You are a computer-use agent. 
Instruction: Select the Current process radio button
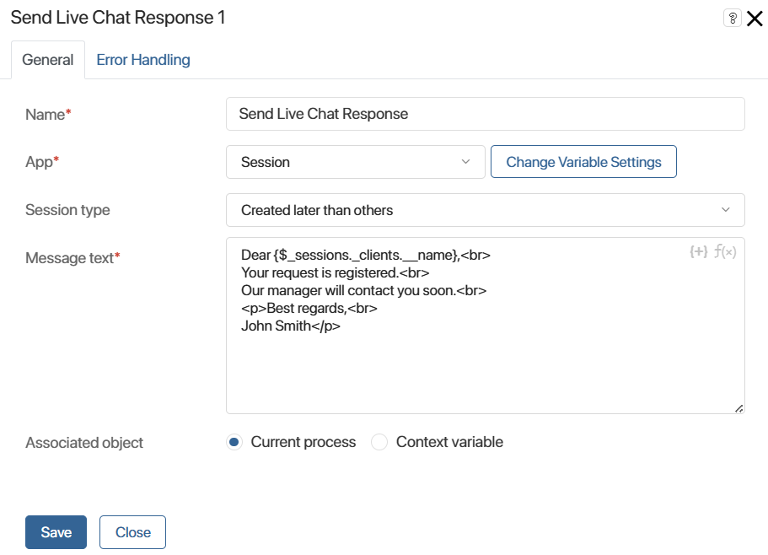coord(234,442)
